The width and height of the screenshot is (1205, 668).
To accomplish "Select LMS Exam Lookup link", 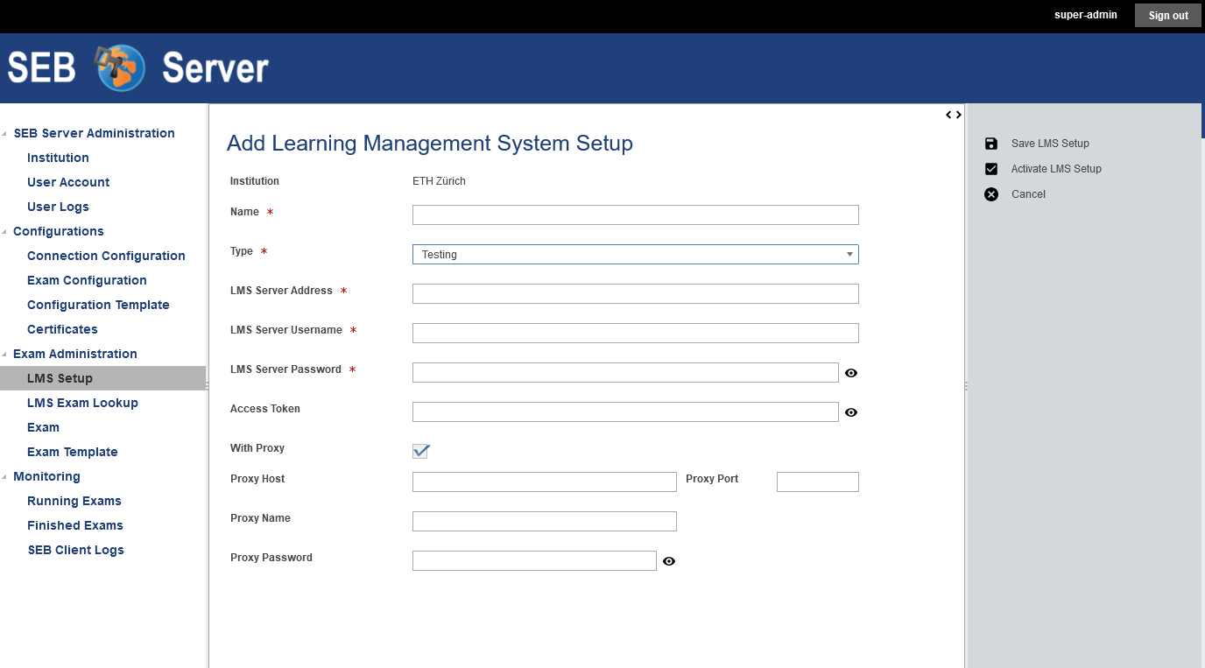I will pyautogui.click(x=82, y=403).
